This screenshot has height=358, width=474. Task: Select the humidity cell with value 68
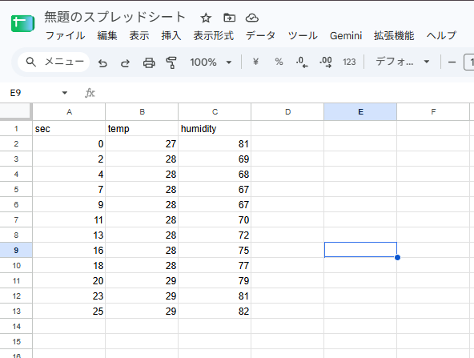click(215, 174)
